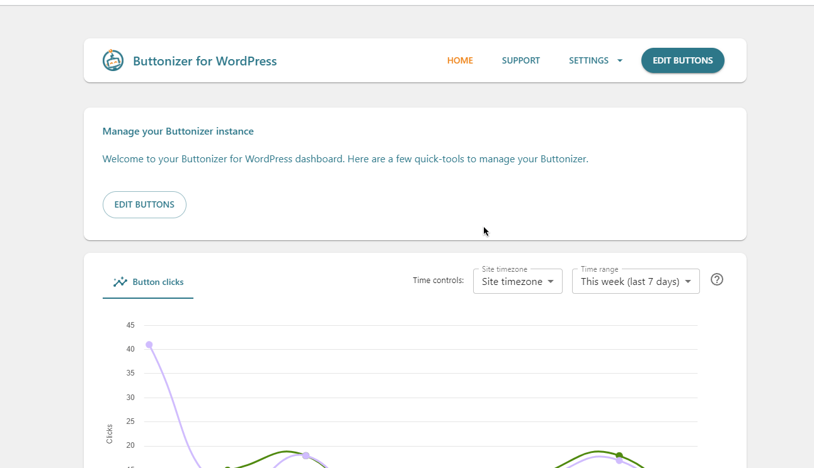Open the SUPPORT nav item
The height and width of the screenshot is (468, 814).
coord(521,61)
